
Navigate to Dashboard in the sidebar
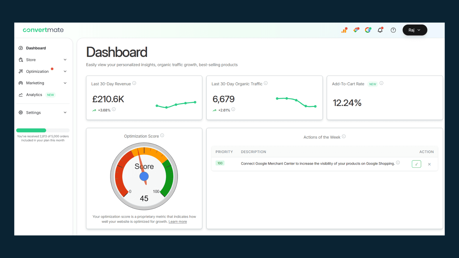[x=36, y=48]
